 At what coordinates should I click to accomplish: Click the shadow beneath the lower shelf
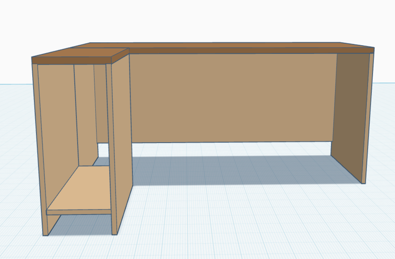(x=84, y=224)
